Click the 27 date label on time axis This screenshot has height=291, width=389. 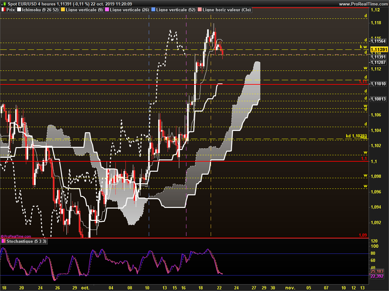click(x=254, y=287)
